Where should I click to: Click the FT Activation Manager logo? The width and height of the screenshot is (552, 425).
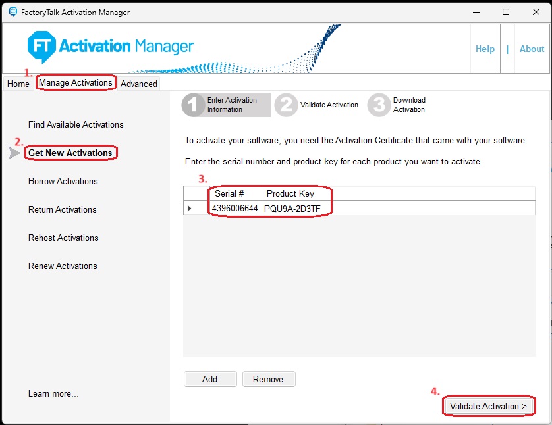[110, 47]
